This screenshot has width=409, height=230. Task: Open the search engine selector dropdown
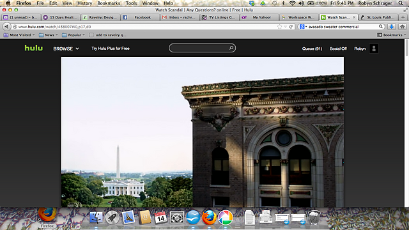(x=303, y=27)
